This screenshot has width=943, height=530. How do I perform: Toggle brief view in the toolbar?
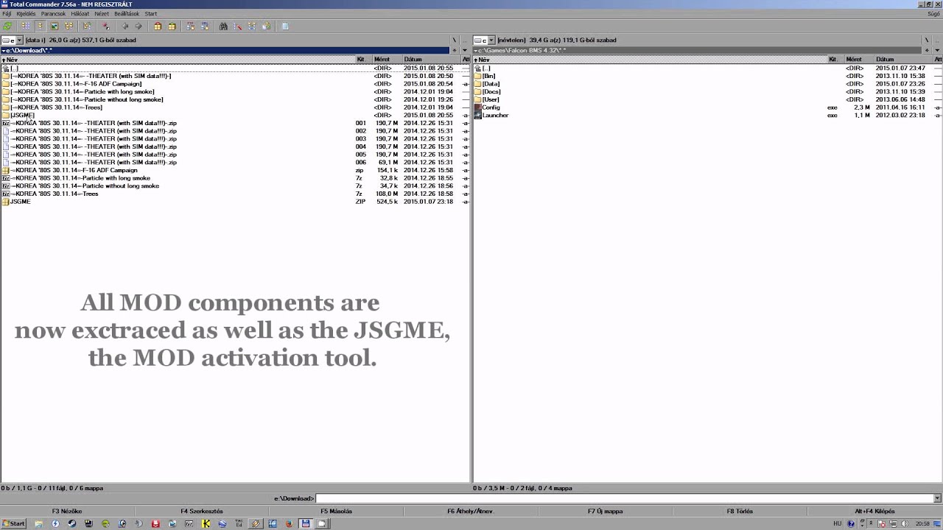(26, 26)
